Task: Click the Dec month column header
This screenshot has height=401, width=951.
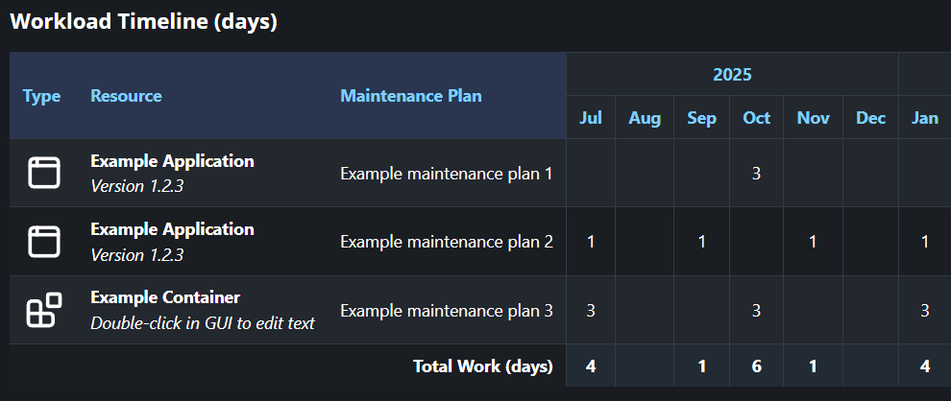Action: 871,117
